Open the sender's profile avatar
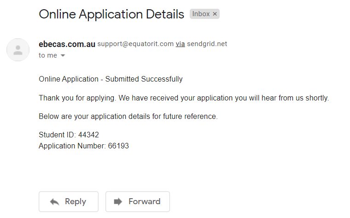 pyautogui.click(x=18, y=50)
